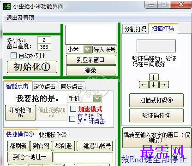Image resolution: width=192 pixels, height=166 pixels.
Task: Click 跳转至输入数字的窗口 test button
Action: pyautogui.click(x=156, y=137)
